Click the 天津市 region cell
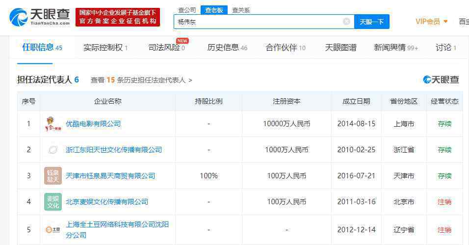The image size is (469, 245). [x=404, y=176]
